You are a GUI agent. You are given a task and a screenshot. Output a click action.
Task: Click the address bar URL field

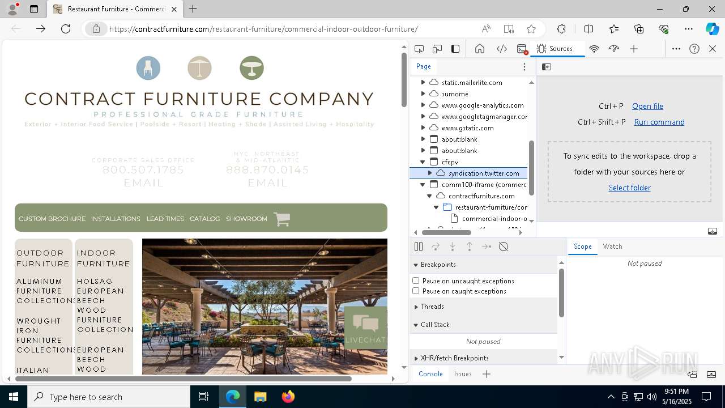tap(263, 29)
